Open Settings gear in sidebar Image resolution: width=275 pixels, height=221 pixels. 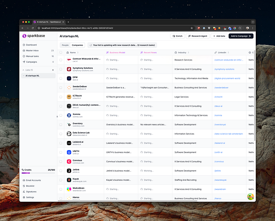click(24, 197)
